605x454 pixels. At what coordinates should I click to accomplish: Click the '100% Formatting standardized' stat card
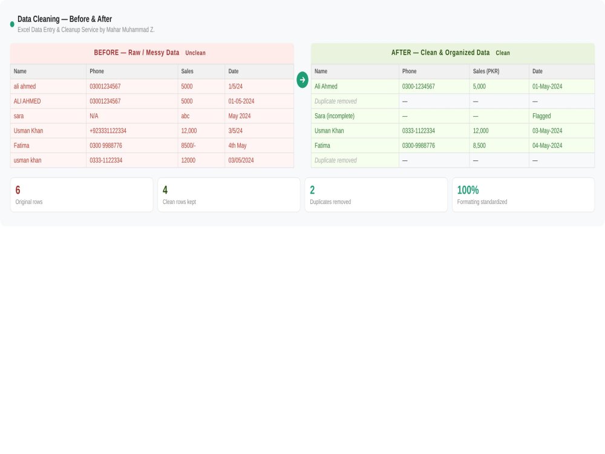pyautogui.click(x=523, y=195)
